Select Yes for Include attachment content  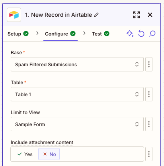point(25,154)
